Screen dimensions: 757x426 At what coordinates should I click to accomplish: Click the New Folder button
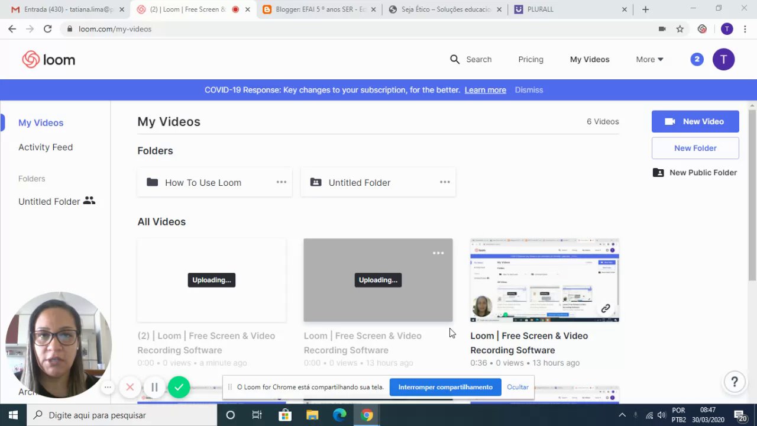click(695, 148)
